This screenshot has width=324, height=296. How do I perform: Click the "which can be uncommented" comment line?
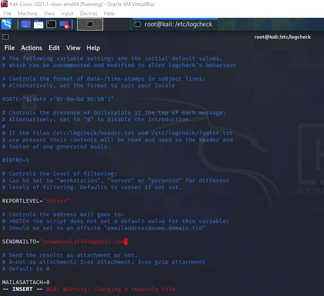point(119,65)
